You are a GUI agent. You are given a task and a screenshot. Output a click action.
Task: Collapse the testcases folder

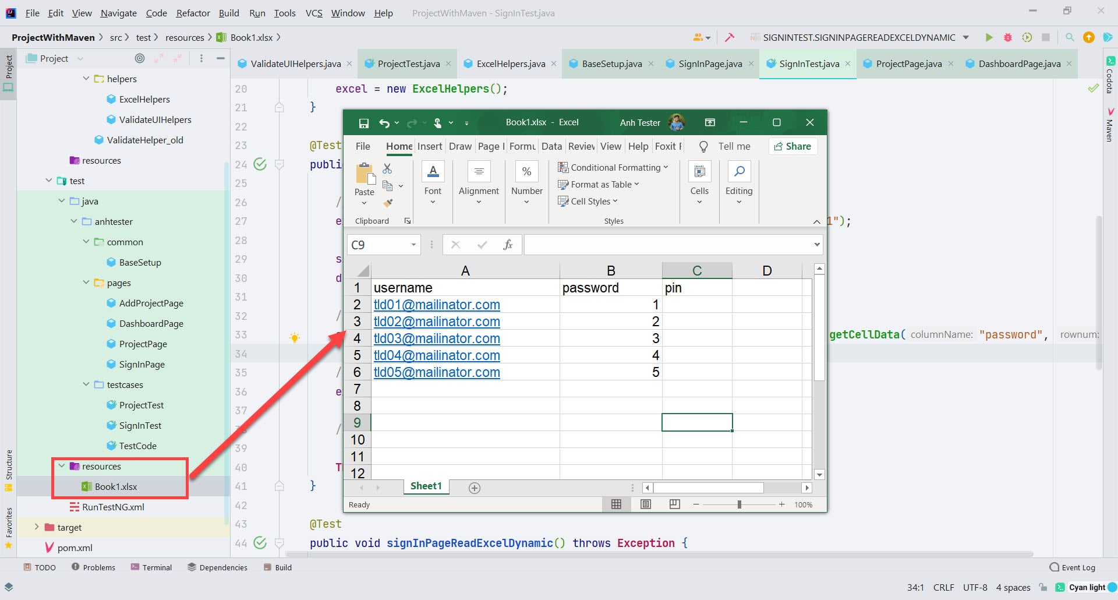(86, 384)
